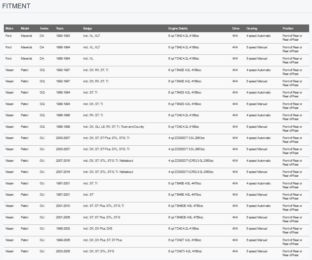The width and height of the screenshot is (312, 260).
Task: Click the FITMENT heading
Action: 16,6
